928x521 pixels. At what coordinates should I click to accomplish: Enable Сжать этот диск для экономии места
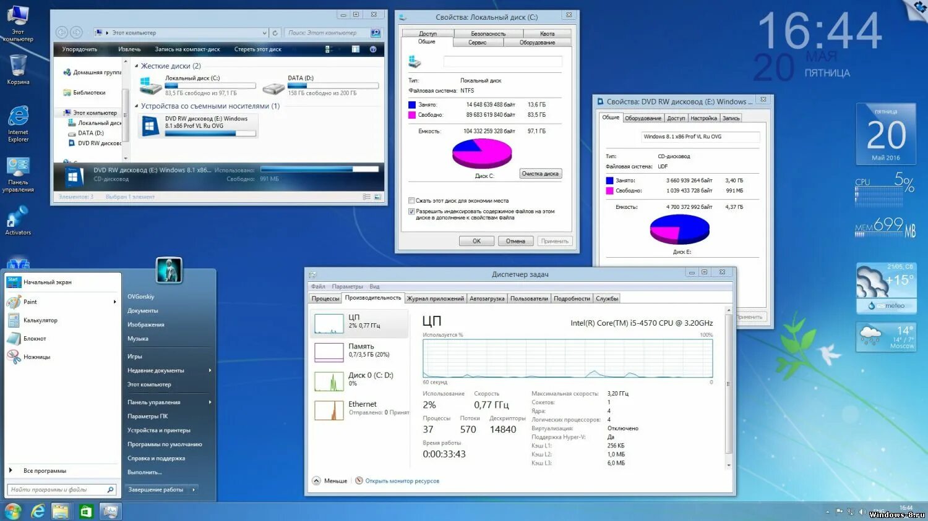coord(411,200)
